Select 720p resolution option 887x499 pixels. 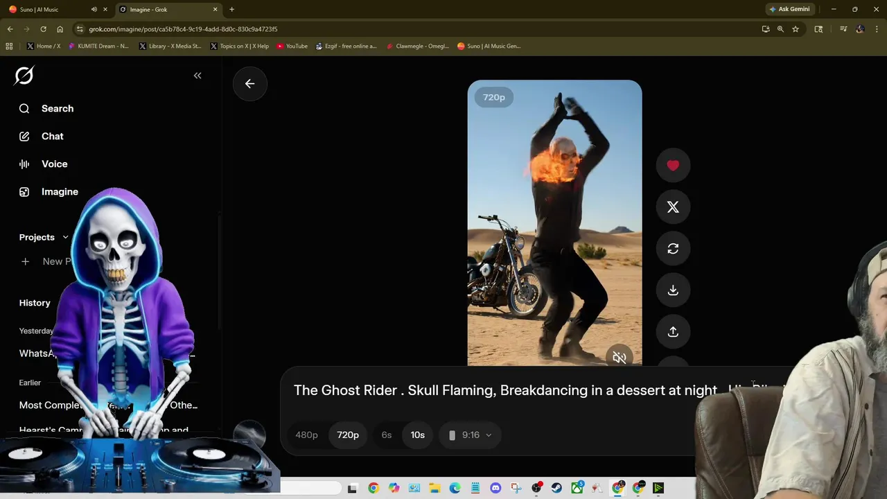pos(348,435)
